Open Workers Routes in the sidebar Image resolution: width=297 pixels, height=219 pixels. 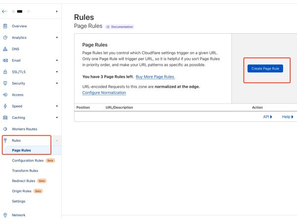click(24, 129)
